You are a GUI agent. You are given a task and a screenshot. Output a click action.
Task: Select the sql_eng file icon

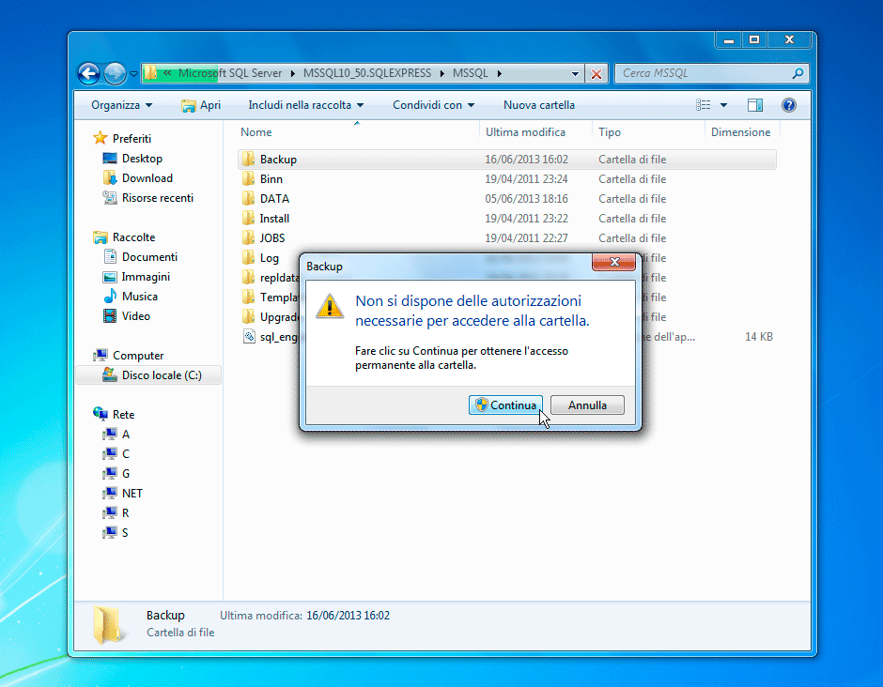click(x=248, y=337)
